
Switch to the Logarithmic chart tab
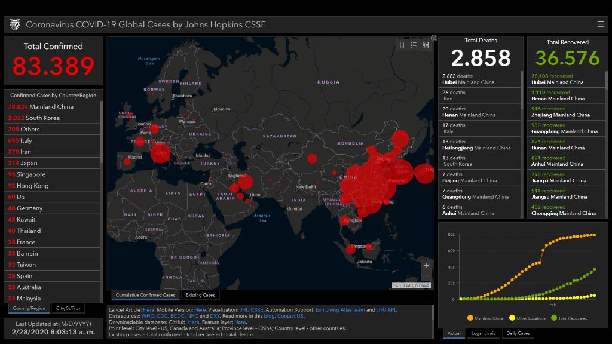[483, 333]
